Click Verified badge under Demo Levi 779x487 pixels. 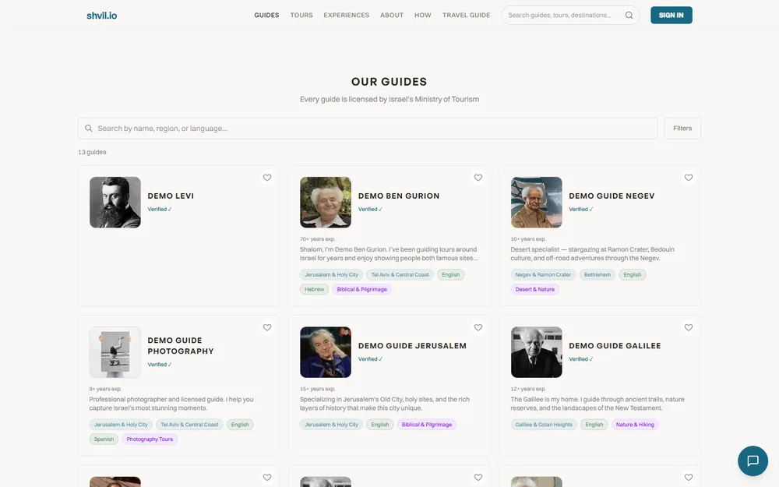coord(160,209)
